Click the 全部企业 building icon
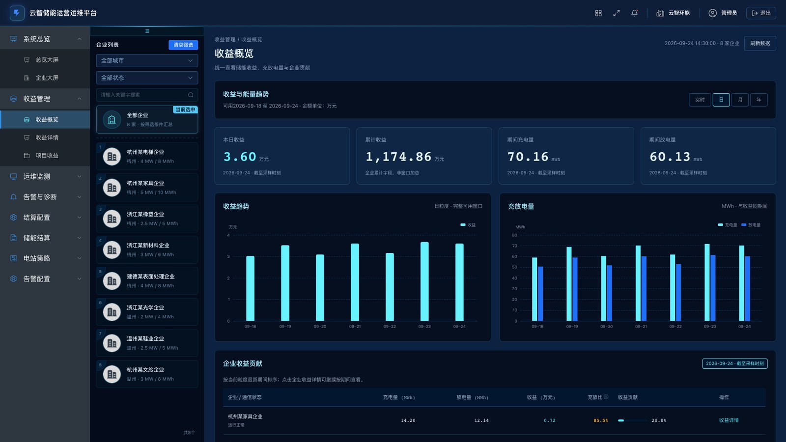786x442 pixels. point(112,119)
